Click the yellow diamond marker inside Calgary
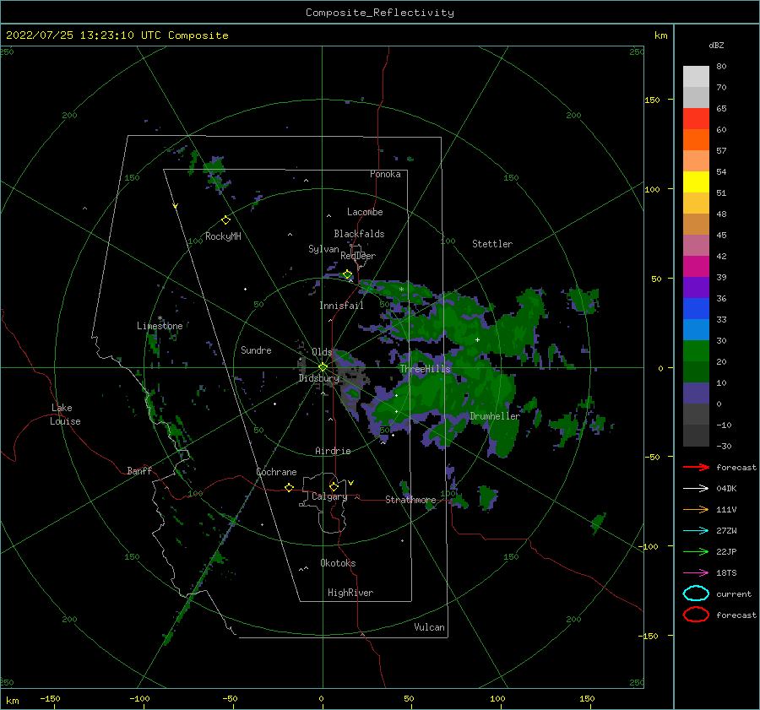The image size is (760, 710). point(334,486)
